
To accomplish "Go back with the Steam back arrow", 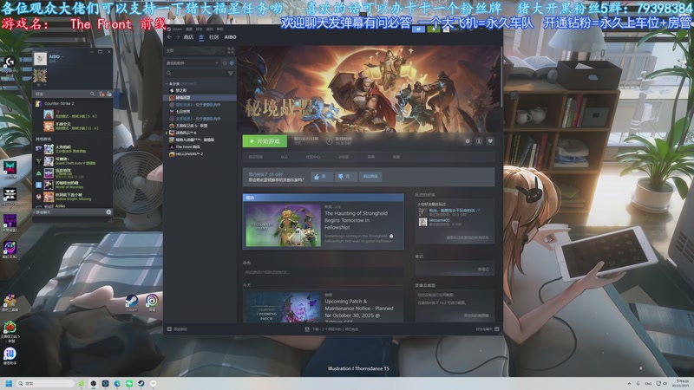I will tap(169, 37).
